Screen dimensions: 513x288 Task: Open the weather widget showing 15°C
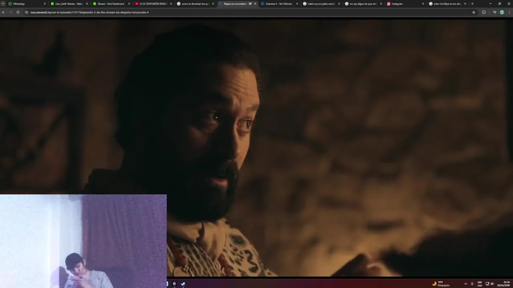[x=440, y=284]
